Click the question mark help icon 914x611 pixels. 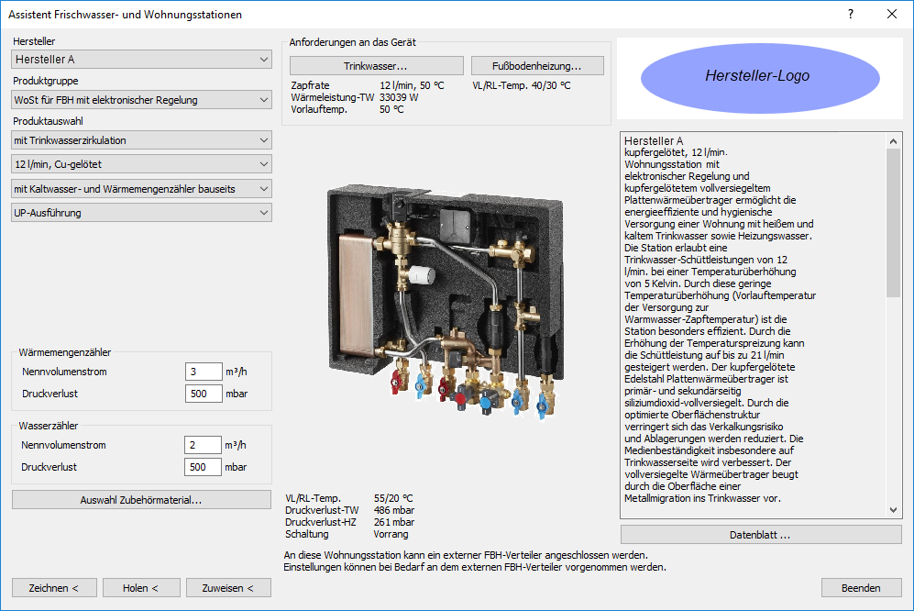[x=851, y=14]
